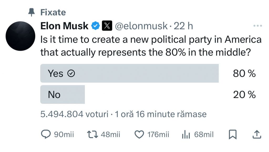Bookmark this post
Screen dimensions: 269x152
pyautogui.click(x=233, y=134)
